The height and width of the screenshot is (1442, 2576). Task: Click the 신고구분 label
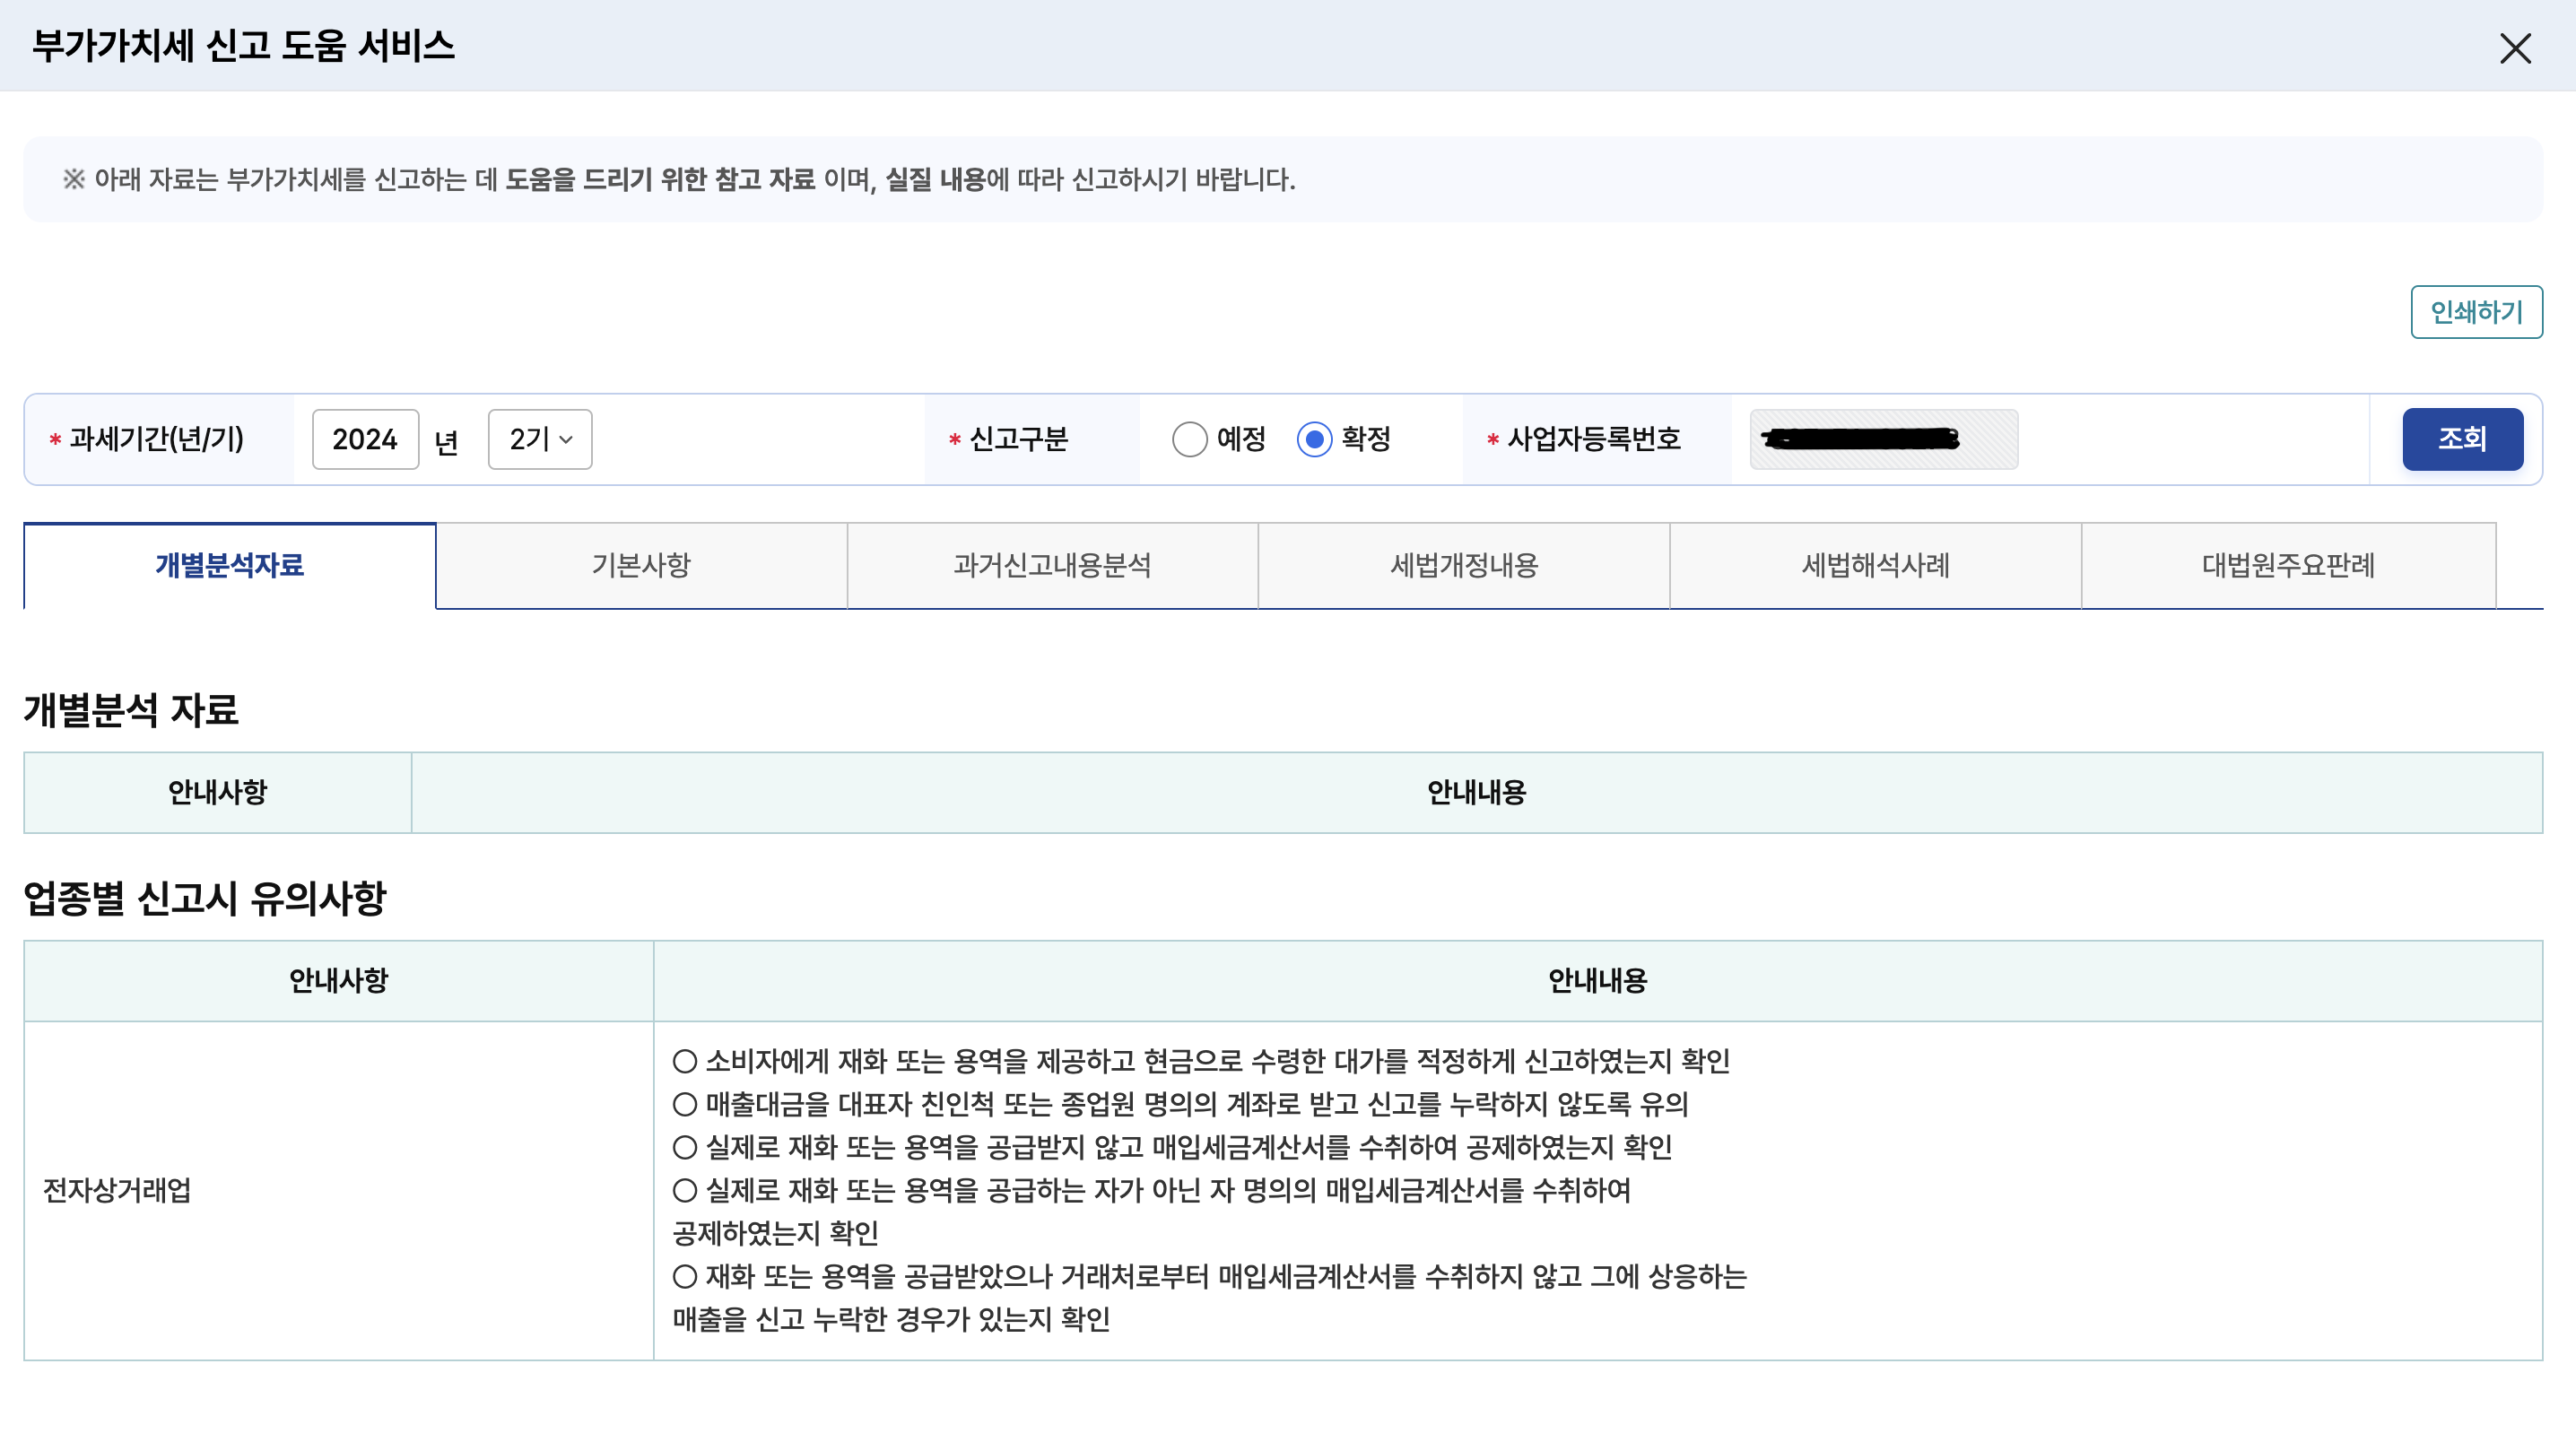tap(1018, 439)
